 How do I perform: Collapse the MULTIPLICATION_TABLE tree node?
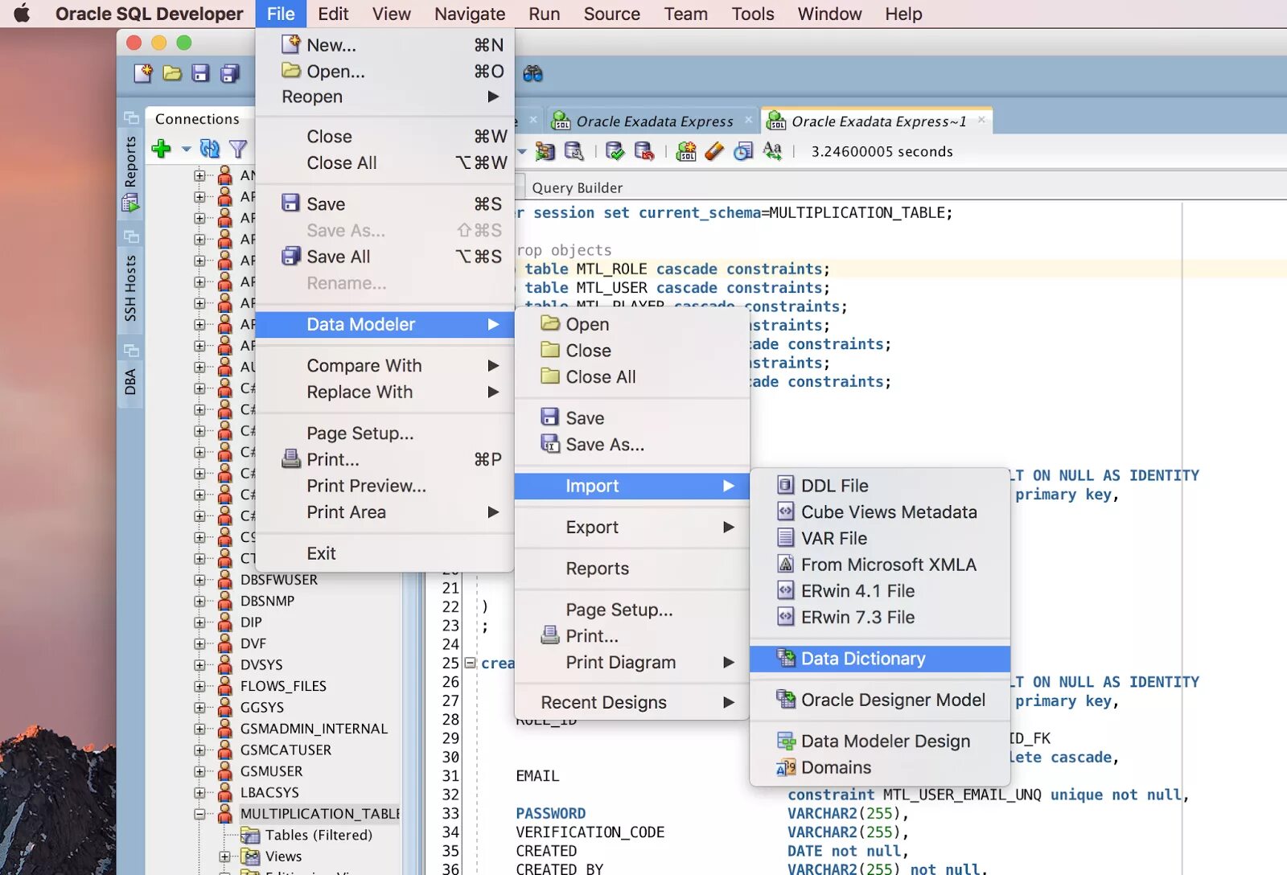tap(199, 814)
